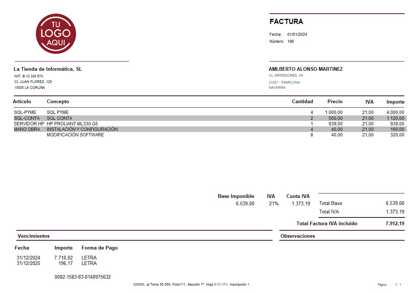Viewport: 415px width, 293px height.
Task: Click the invoice number 186
Action: pos(291,42)
